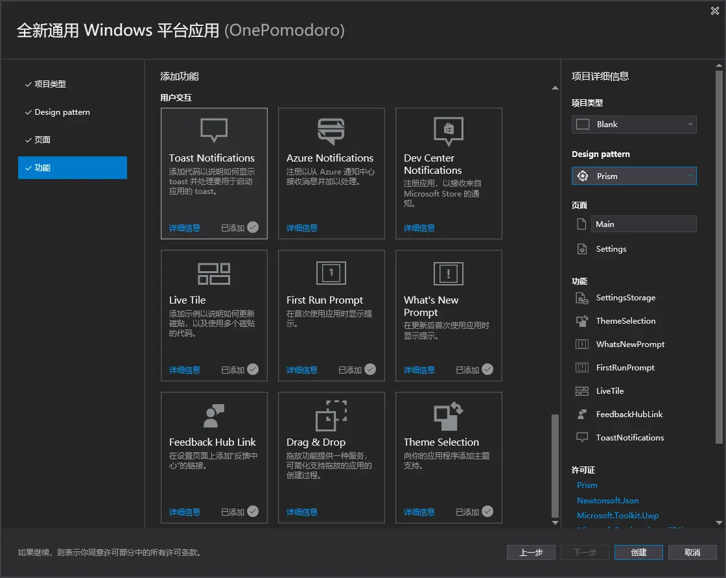
Task: Click the LiveTile icon in feature list
Action: (x=582, y=391)
